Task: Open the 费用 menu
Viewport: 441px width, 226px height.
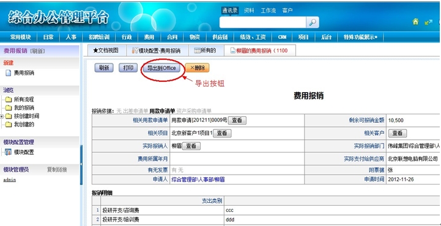Action: [149, 37]
